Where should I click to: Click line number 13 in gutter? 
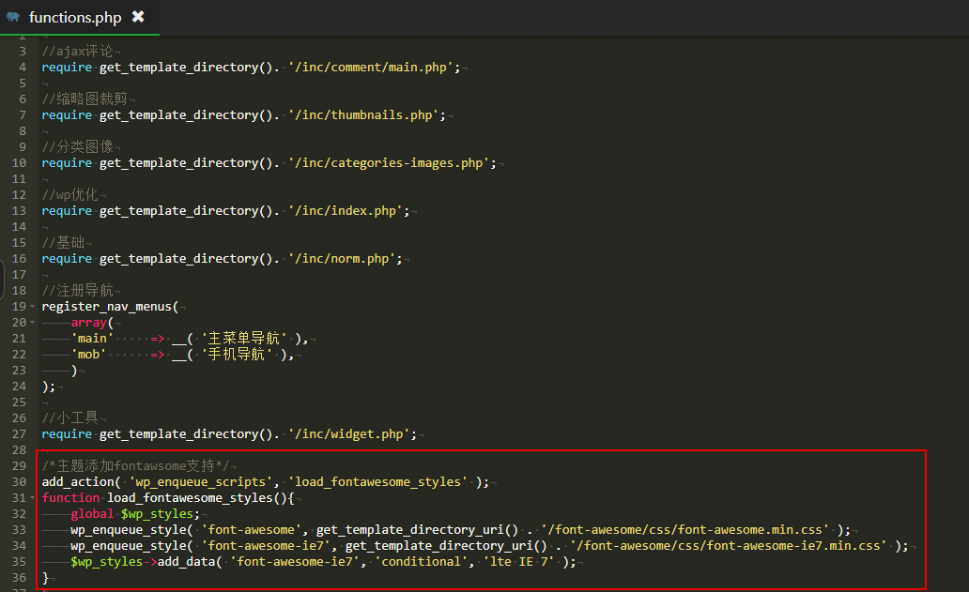tap(19, 210)
